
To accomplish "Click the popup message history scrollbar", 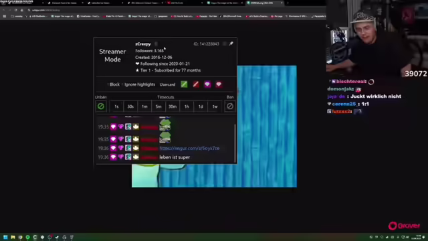I will click(x=235, y=143).
